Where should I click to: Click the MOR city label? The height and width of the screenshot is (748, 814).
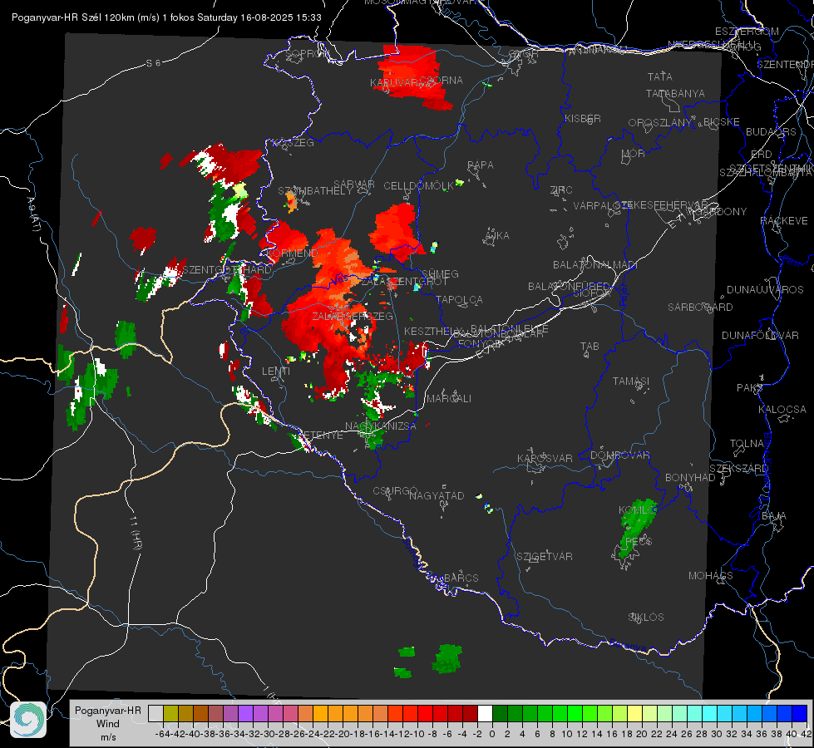(634, 153)
